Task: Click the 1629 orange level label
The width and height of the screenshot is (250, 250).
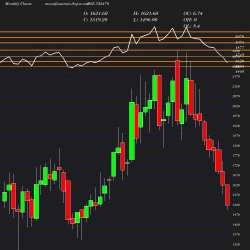Action: [239, 61]
